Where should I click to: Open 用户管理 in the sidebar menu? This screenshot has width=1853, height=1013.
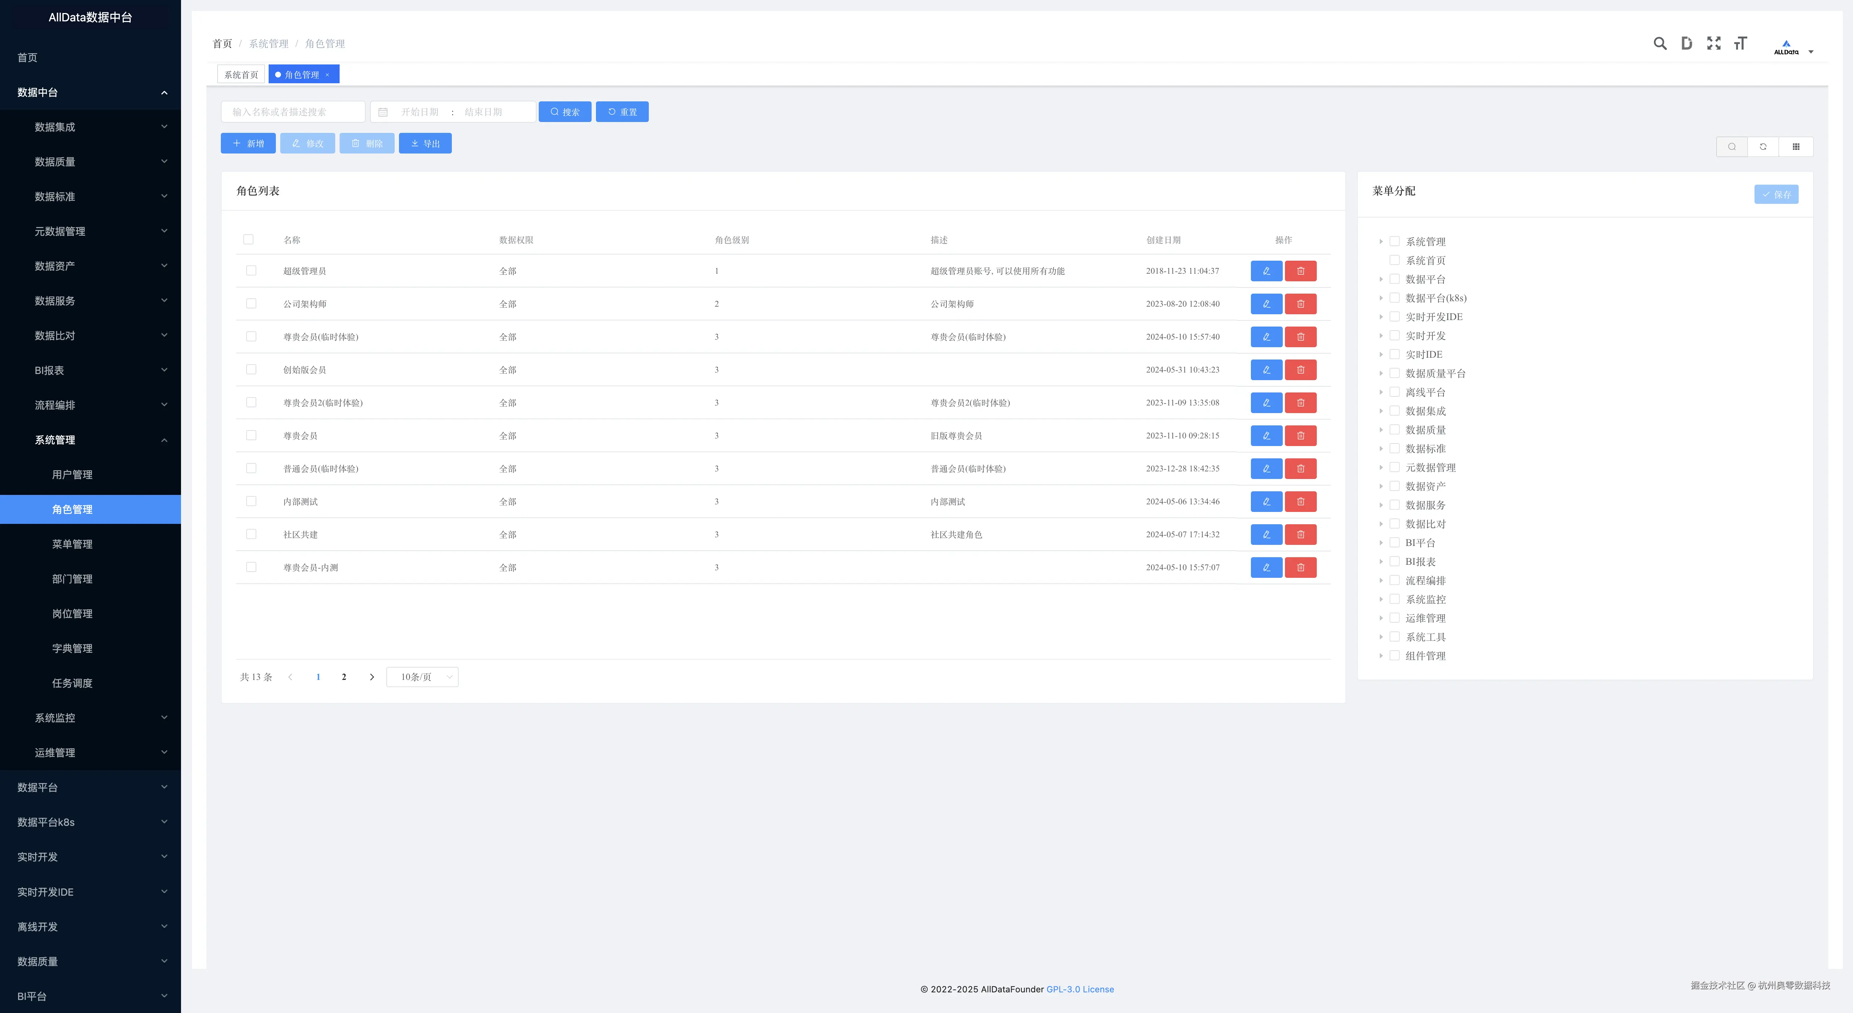[72, 475]
